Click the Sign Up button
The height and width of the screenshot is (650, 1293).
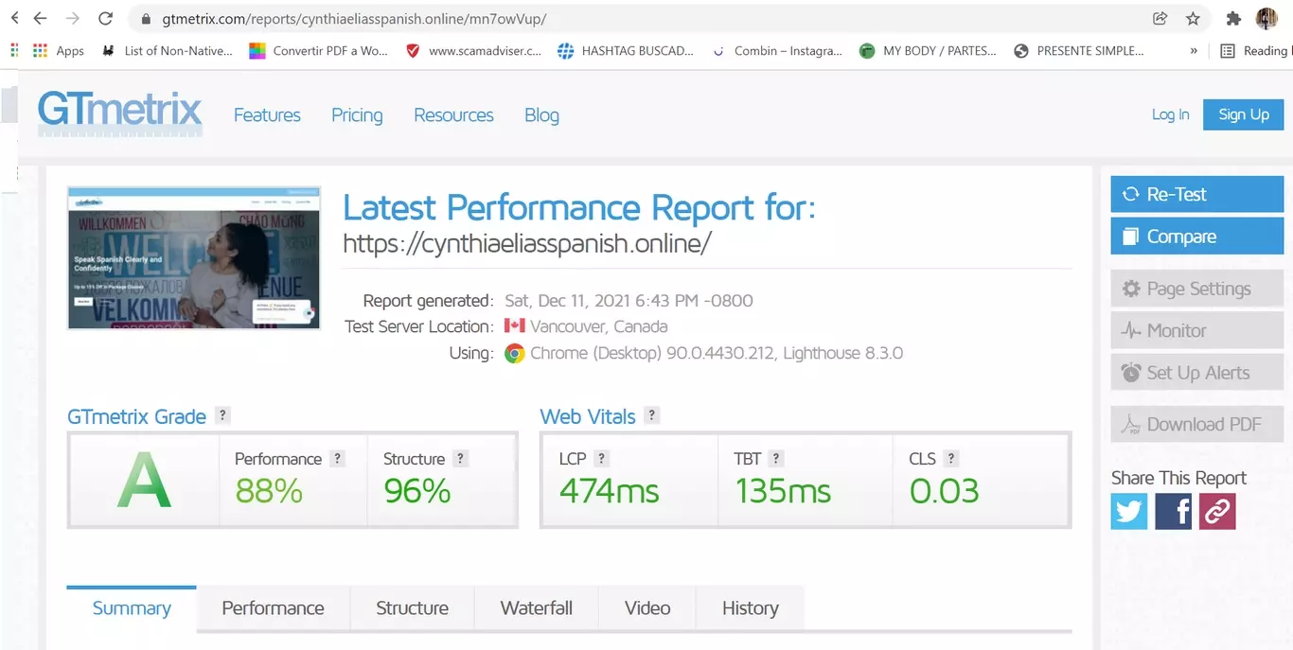1243,114
